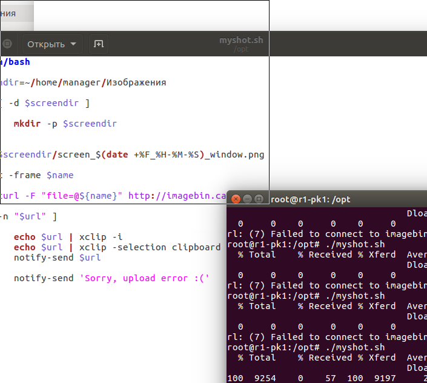Screen dimensions: 427x383
Task: Click the /home/manager/Изображения path text
Action: coord(98,82)
